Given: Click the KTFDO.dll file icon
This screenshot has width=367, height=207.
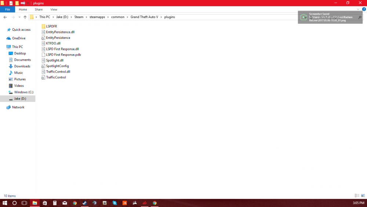Looking at the screenshot, I should pyautogui.click(x=43, y=43).
